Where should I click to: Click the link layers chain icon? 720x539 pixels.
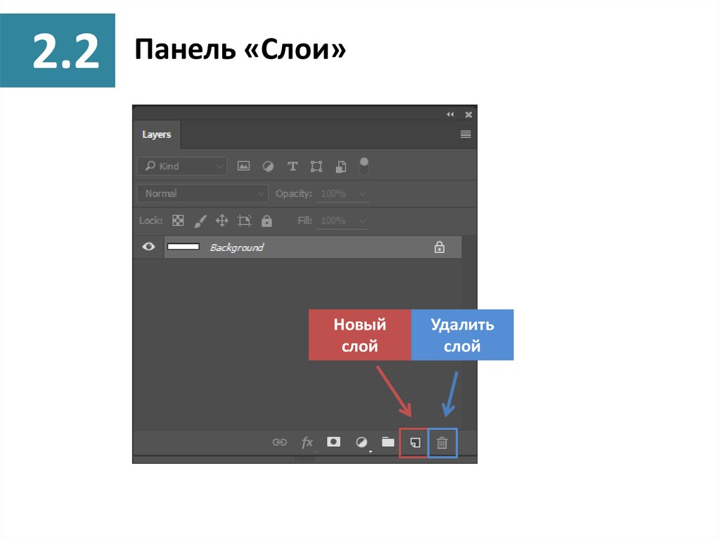pyautogui.click(x=279, y=442)
